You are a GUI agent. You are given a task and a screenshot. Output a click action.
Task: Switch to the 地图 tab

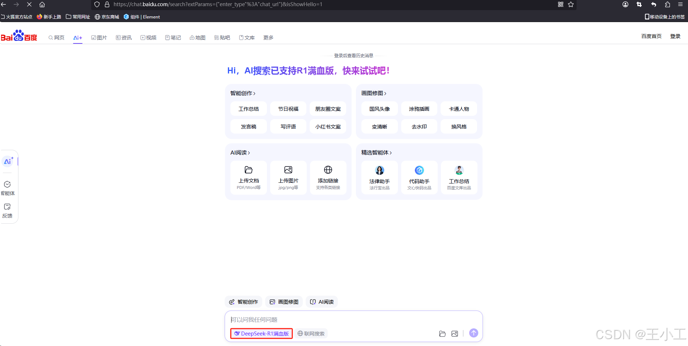(x=198, y=38)
